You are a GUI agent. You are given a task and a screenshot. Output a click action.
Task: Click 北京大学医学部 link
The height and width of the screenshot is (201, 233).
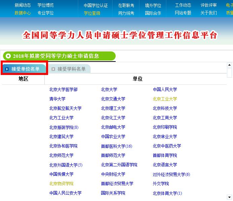click(x=63, y=89)
